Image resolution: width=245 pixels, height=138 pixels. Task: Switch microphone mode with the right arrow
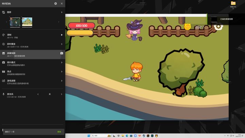(61, 94)
